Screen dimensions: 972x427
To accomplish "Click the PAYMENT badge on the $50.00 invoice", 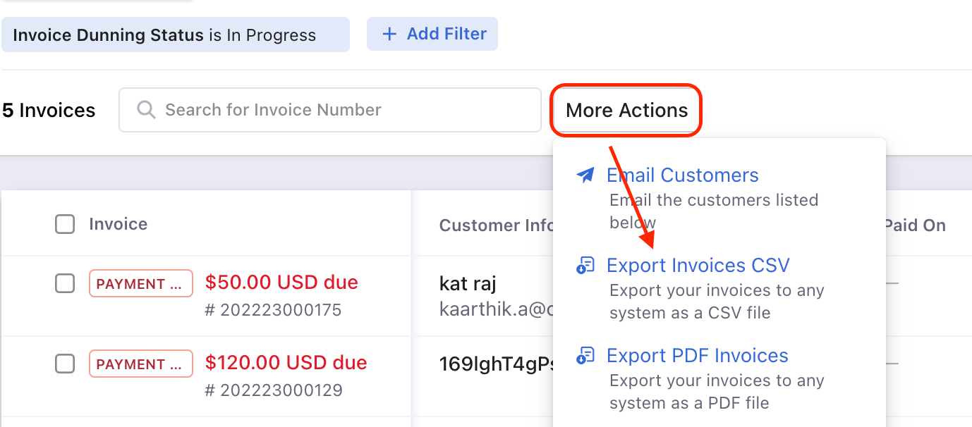I will [x=140, y=284].
